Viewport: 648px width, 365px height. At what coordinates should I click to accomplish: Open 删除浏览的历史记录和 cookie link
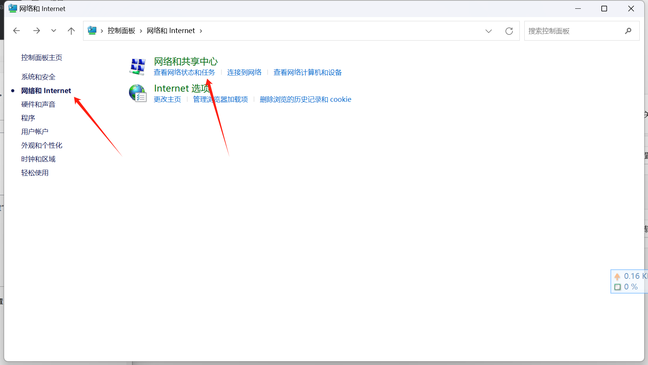[x=305, y=100]
